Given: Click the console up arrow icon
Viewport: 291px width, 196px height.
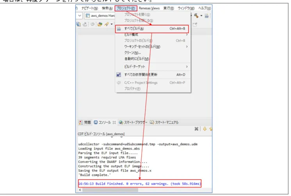Looking at the screenshot, I should click(x=211, y=129).
